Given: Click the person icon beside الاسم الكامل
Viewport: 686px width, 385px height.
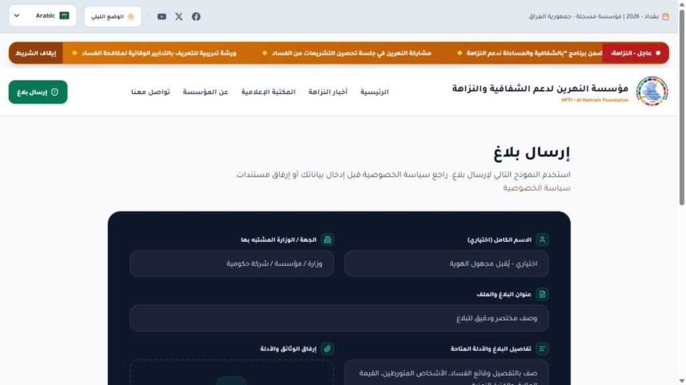Looking at the screenshot, I should (x=542, y=240).
